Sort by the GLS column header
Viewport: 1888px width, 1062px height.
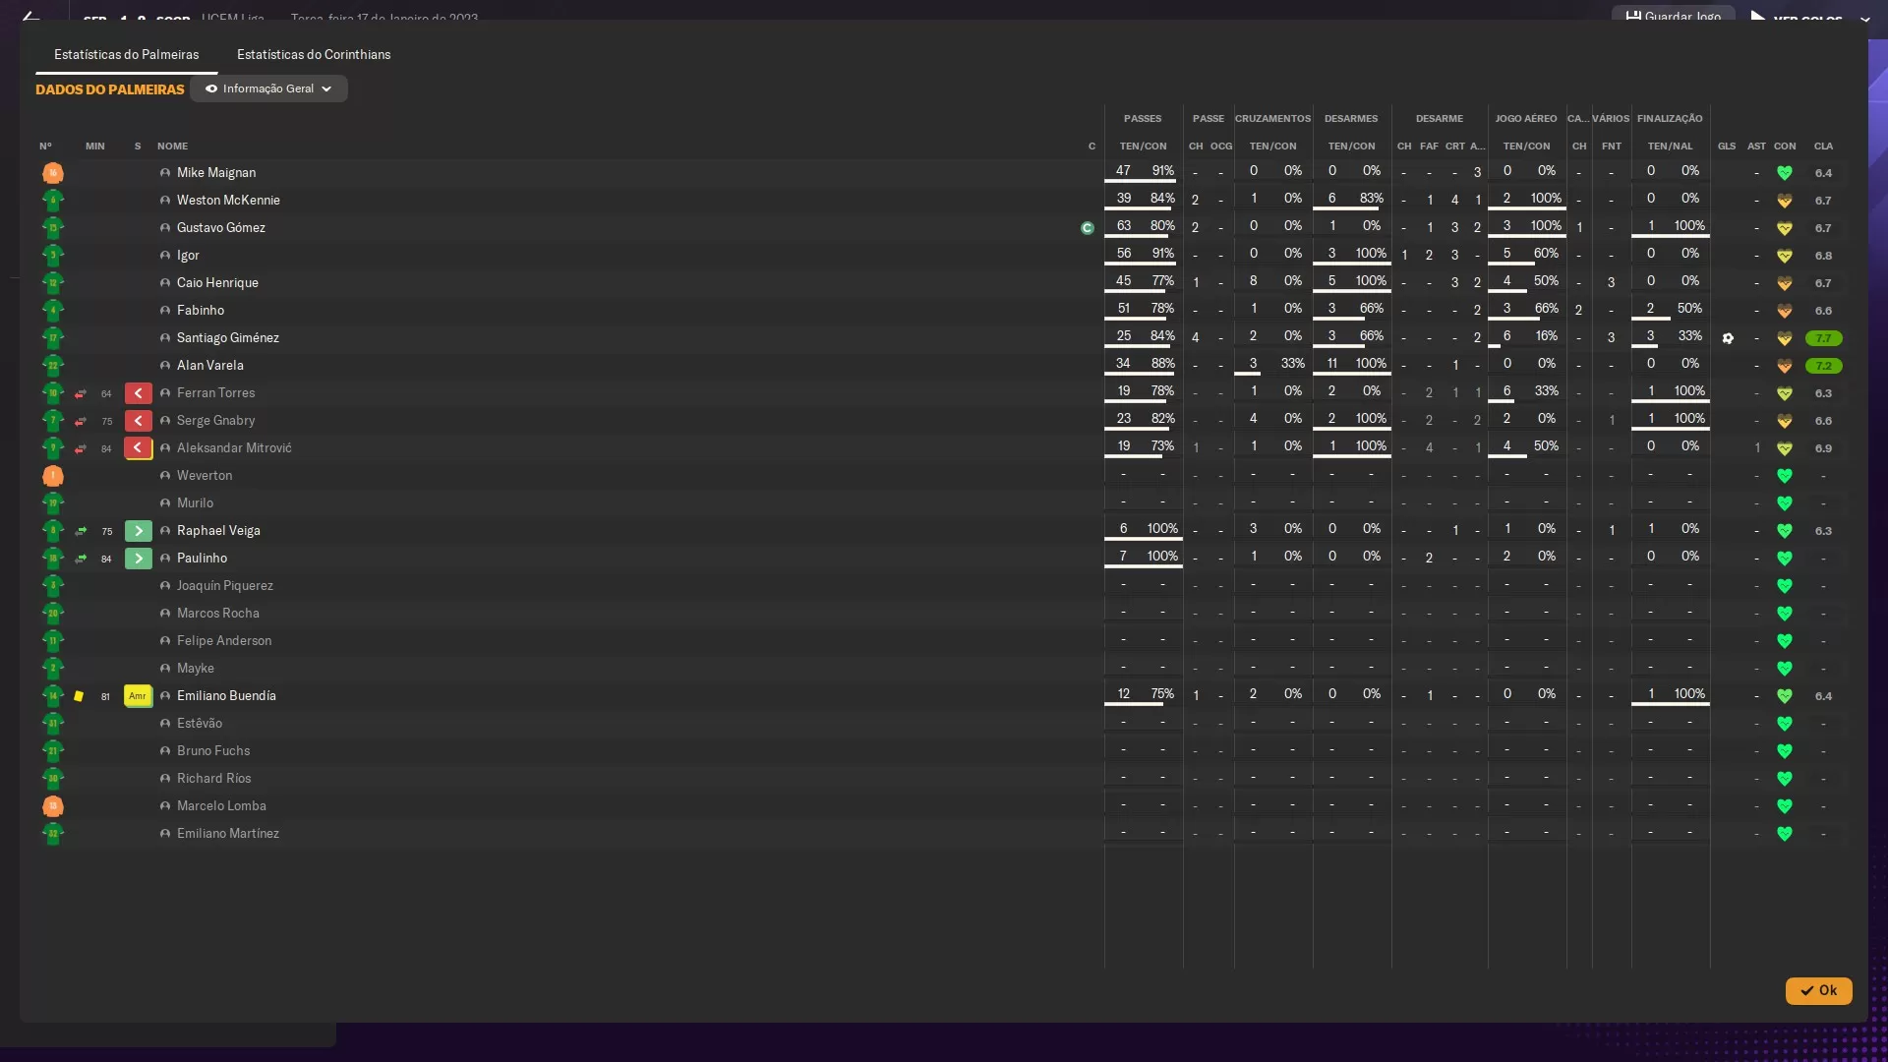1727,147
